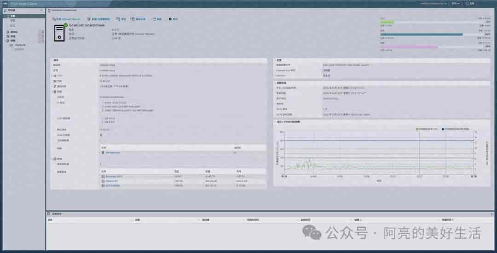Image resolution: width=497 pixels, height=253 pixels.
Task: Maximize the Recent tasks panel
Action: (491, 214)
